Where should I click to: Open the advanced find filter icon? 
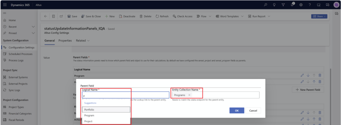pos(283,5)
